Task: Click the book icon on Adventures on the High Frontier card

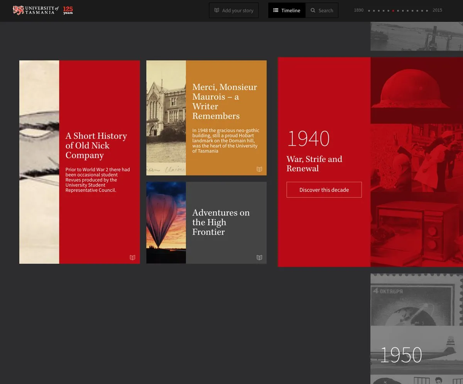Action: pyautogui.click(x=259, y=258)
